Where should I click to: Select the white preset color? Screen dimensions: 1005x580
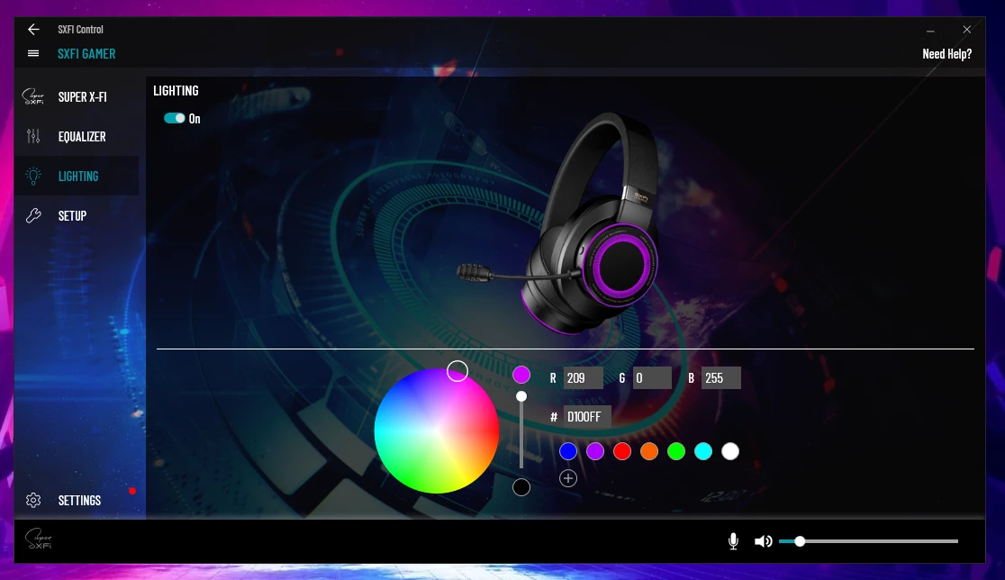point(730,451)
